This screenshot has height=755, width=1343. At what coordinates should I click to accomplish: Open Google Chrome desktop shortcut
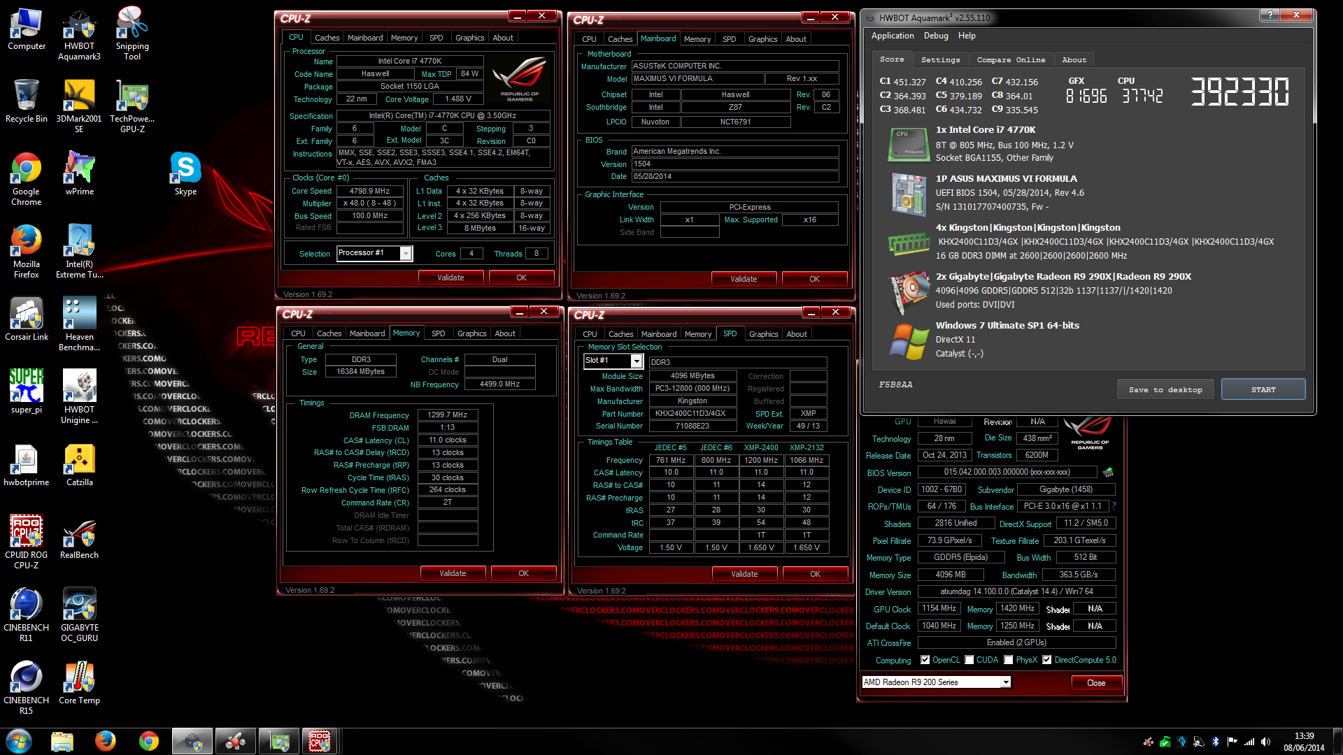[27, 179]
